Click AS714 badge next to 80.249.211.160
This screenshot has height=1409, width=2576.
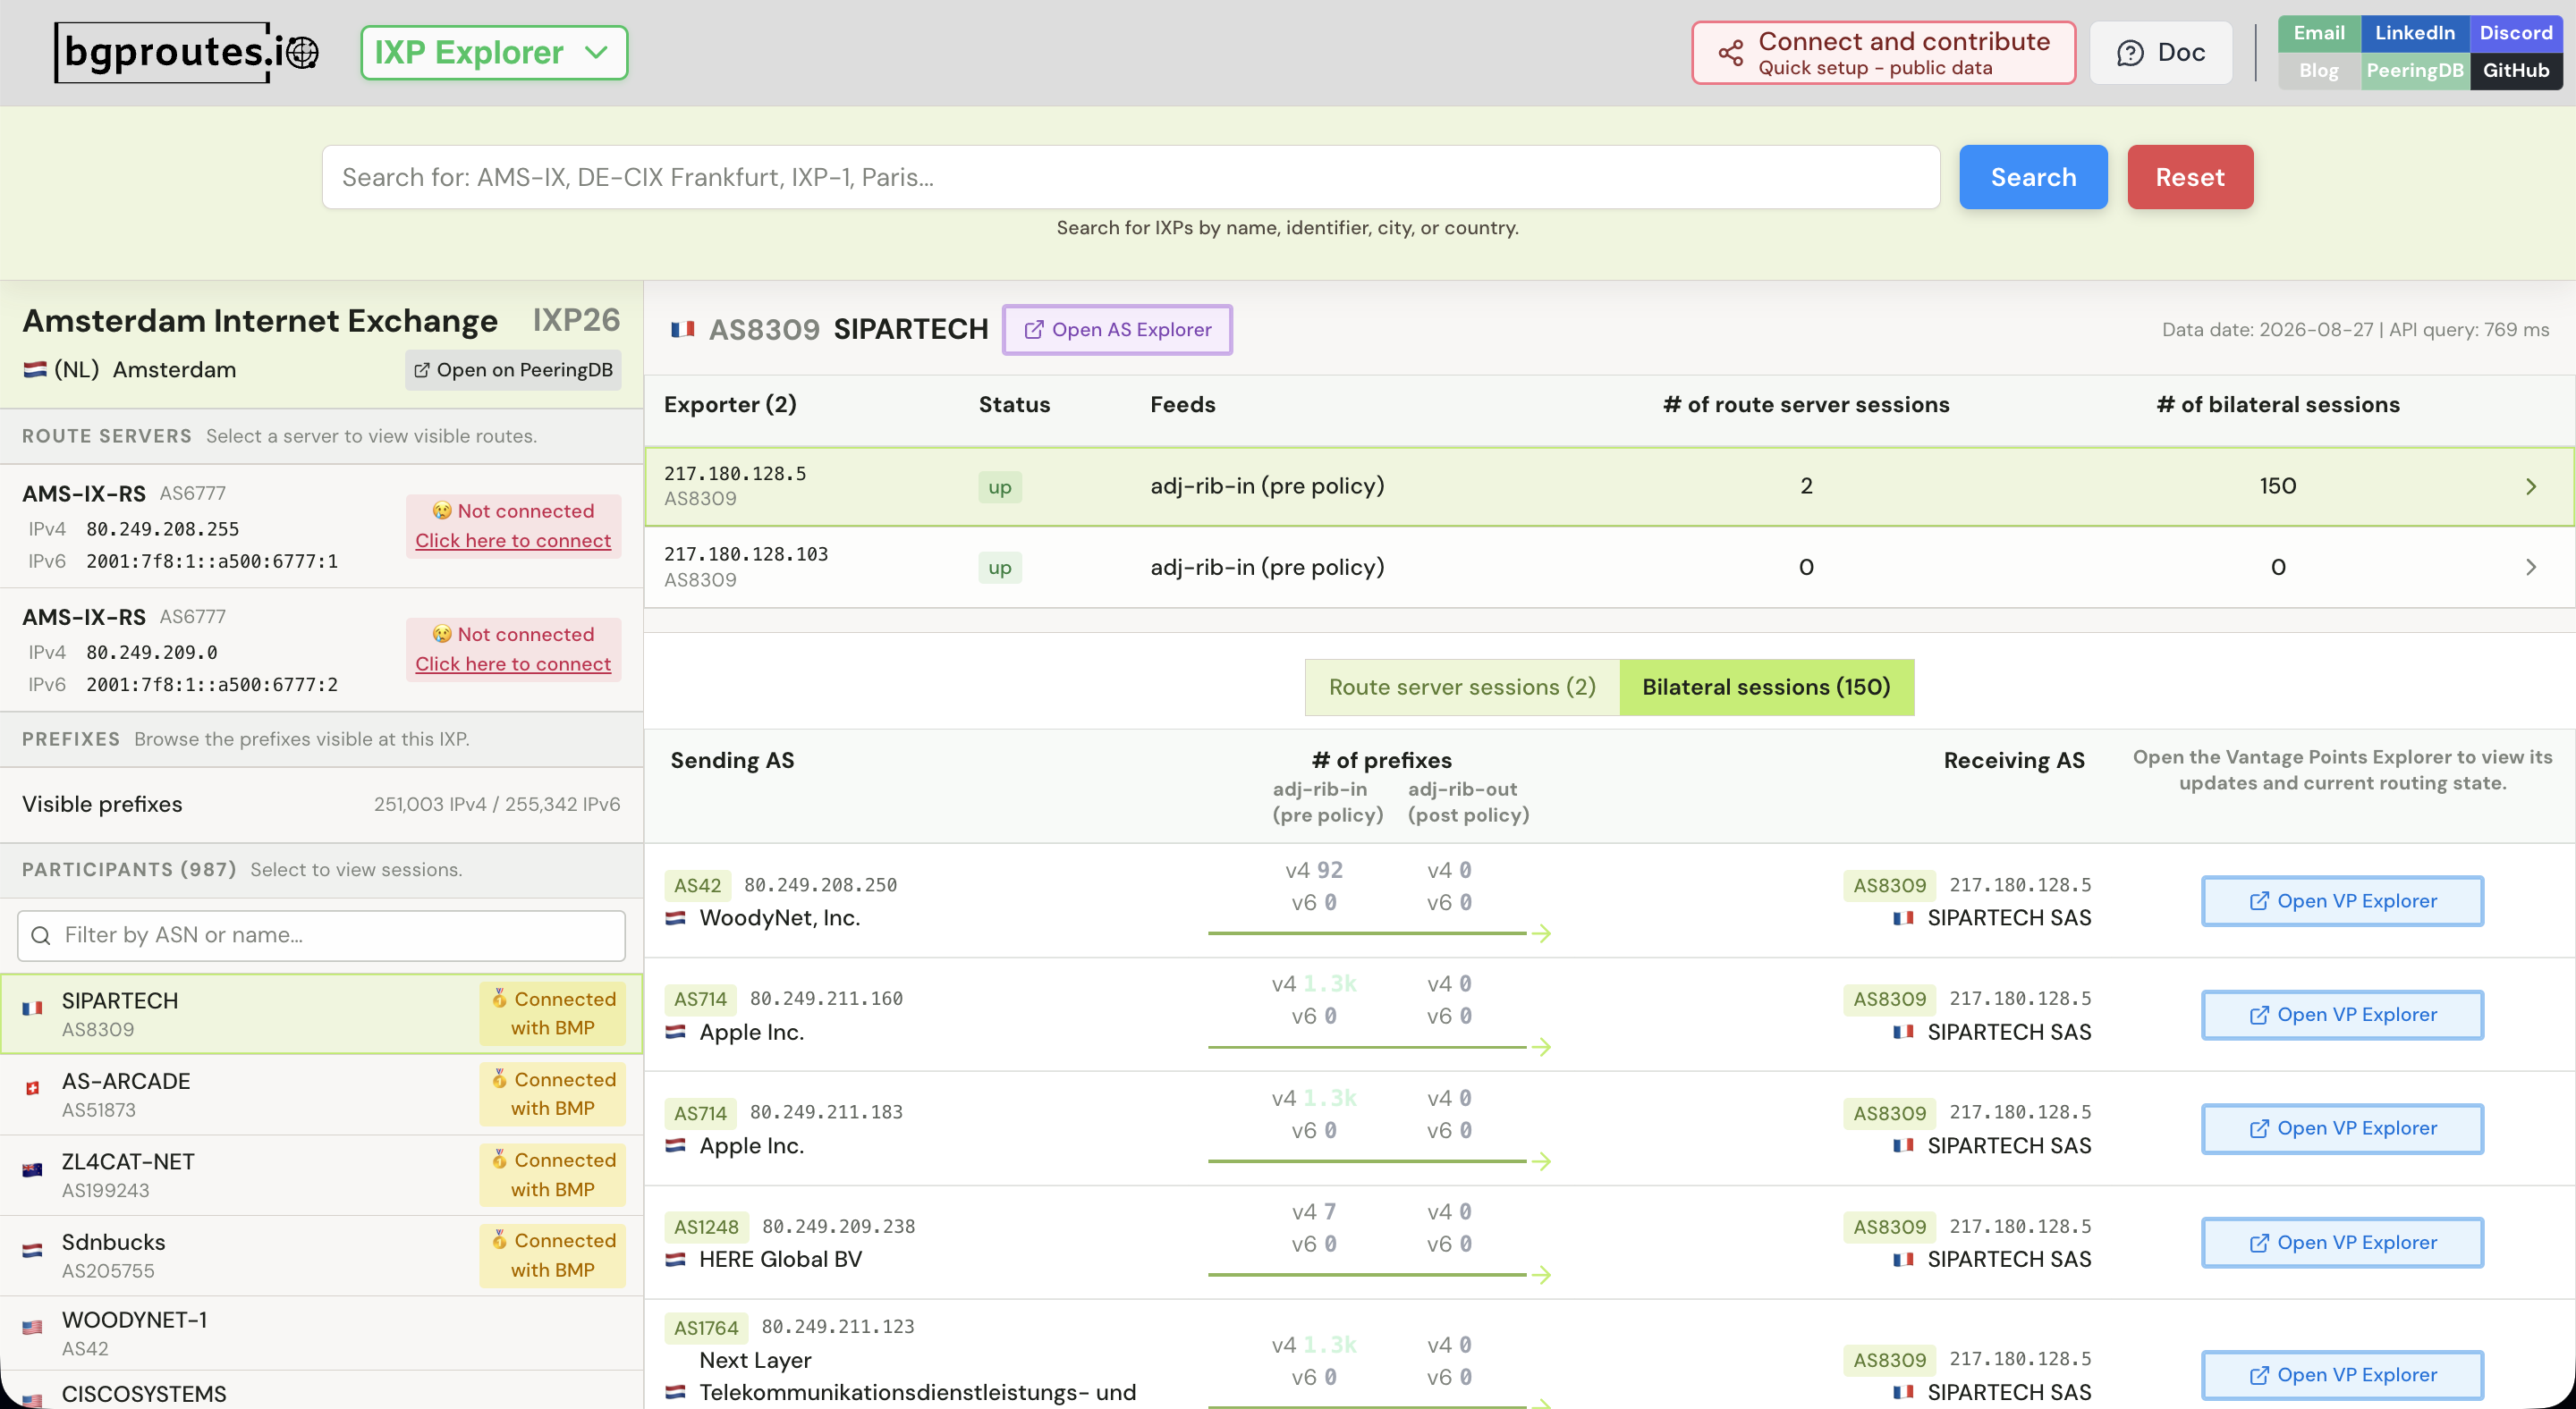click(x=700, y=1000)
